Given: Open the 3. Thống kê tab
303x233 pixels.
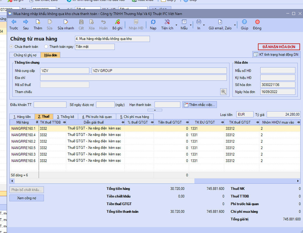Looking at the screenshot, I should (x=65, y=117).
